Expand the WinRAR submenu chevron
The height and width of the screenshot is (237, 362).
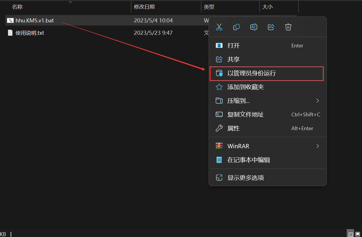317,146
